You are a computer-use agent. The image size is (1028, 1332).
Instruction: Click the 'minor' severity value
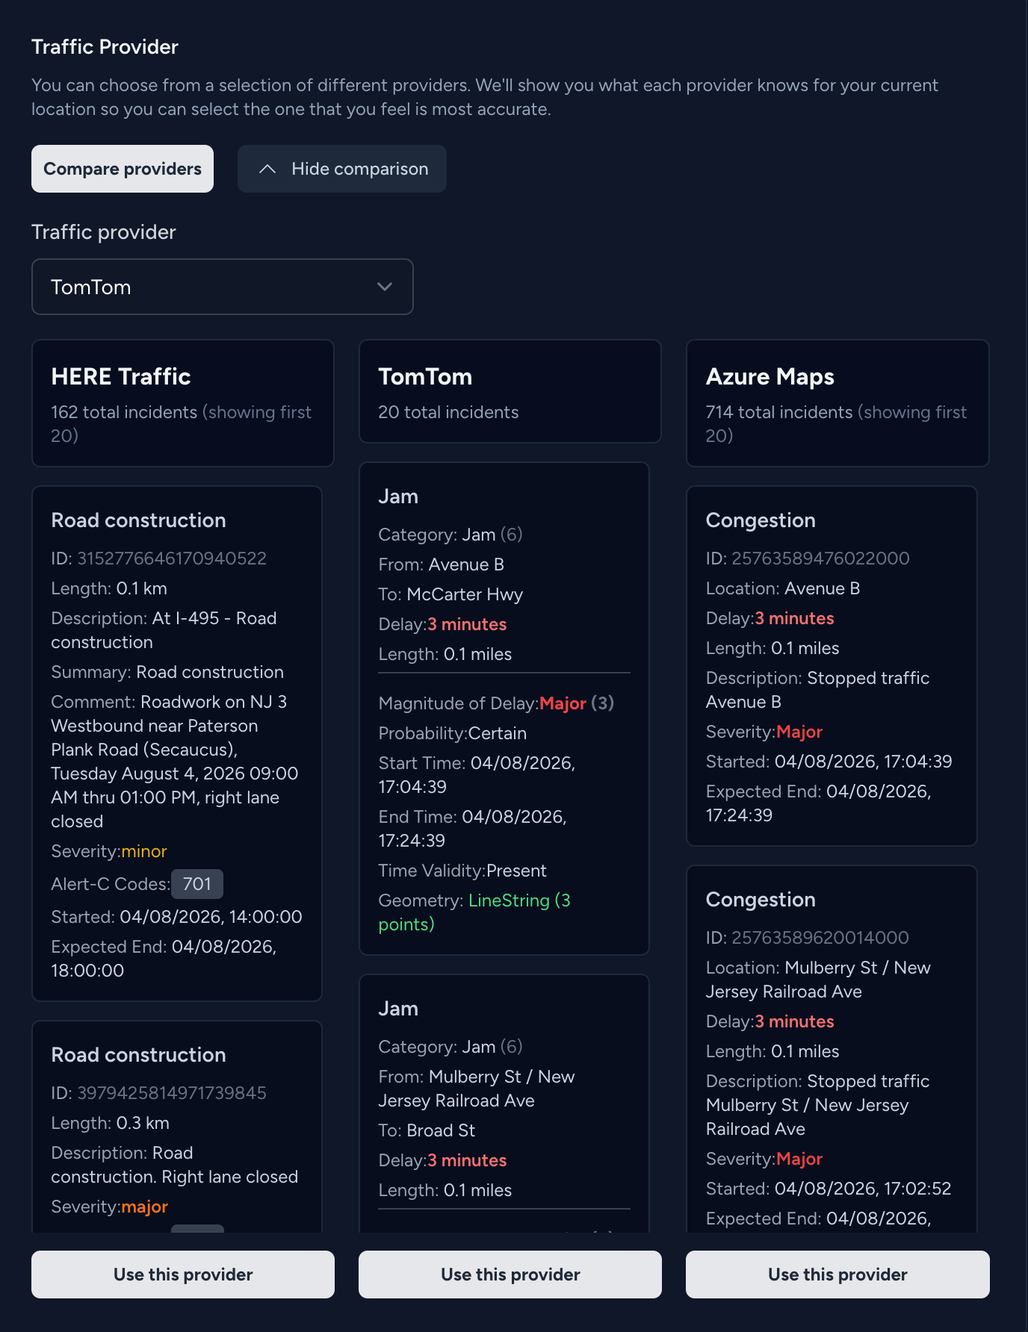click(144, 851)
